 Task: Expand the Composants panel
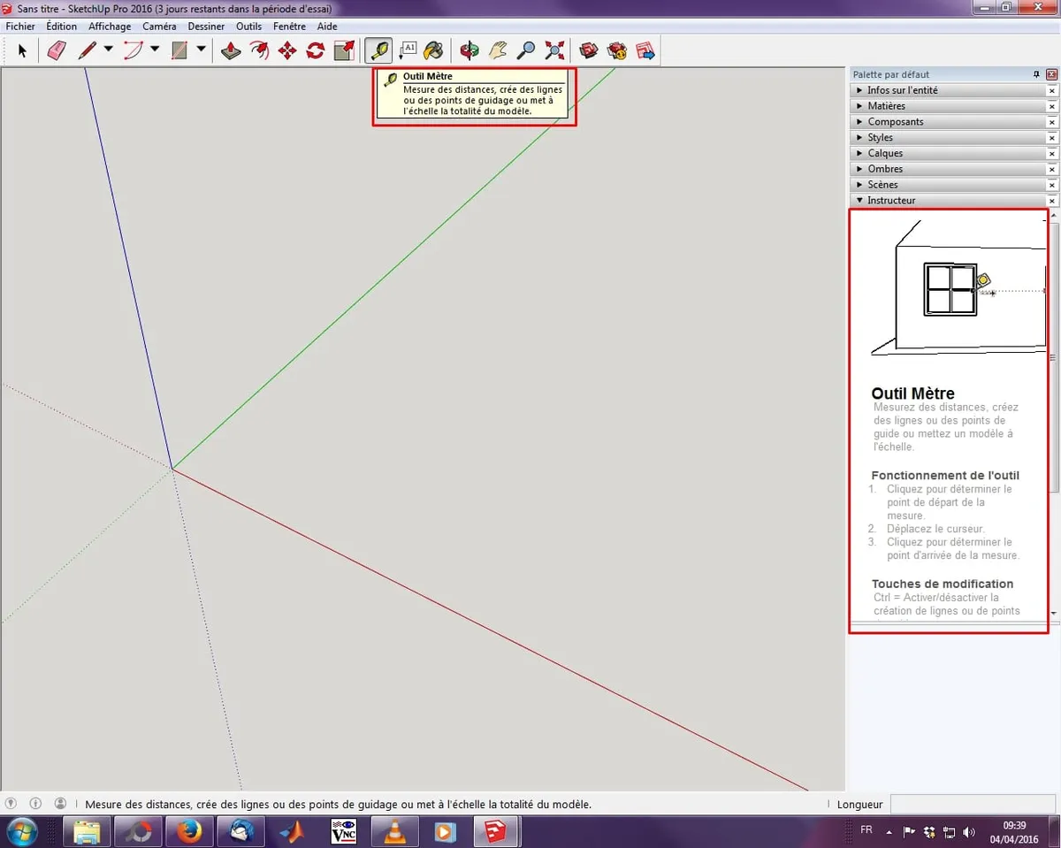[x=947, y=122]
